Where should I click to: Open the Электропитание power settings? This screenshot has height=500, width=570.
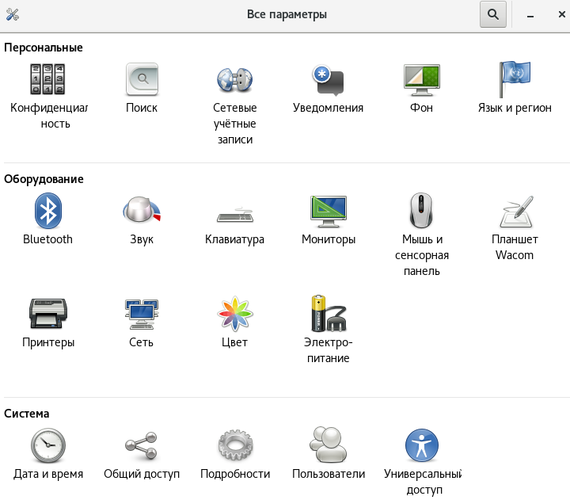[x=328, y=315]
